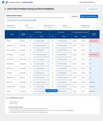Open Perilaku Kerja rating dropdown for Yunanda Suswanto
The width and height of the screenshot is (103, 121).
[x=64, y=87]
